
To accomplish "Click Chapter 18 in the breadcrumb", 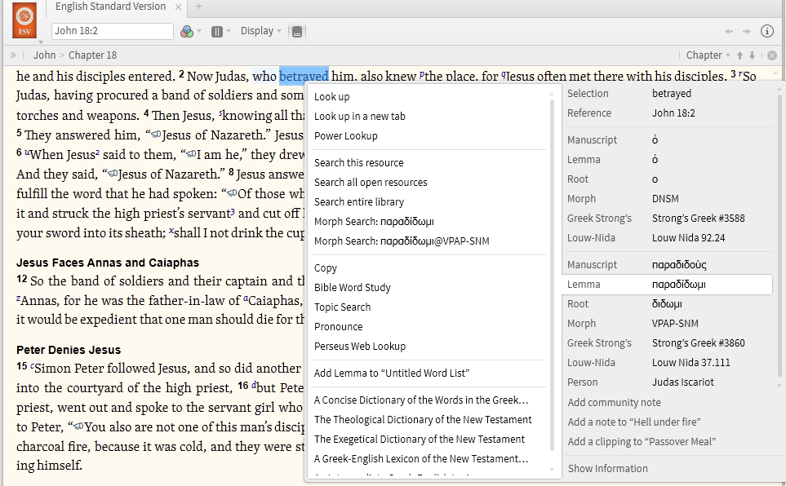I will click(x=92, y=55).
